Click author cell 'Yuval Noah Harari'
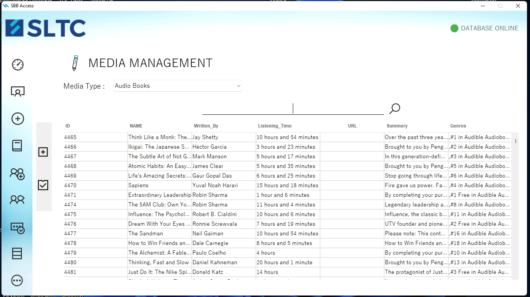The image size is (530, 297). point(224,185)
